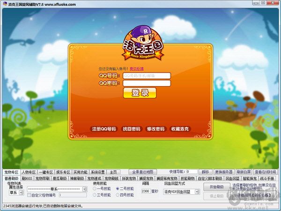
Task: Click the app icon in the title bar
Action: pyautogui.click(x=5, y=4)
